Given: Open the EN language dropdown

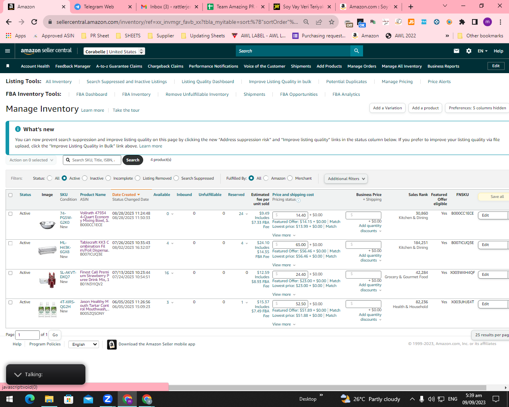Looking at the screenshot, I should 482,51.
